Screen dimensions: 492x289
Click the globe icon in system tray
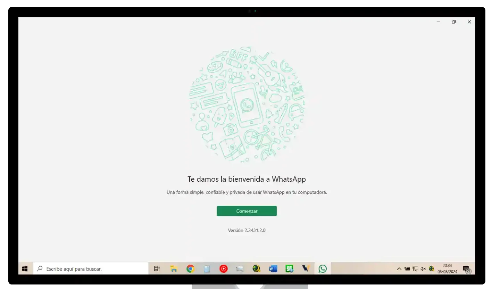(431, 269)
